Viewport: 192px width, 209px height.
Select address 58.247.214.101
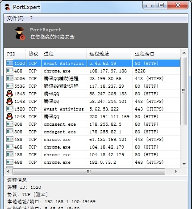tap(108, 101)
